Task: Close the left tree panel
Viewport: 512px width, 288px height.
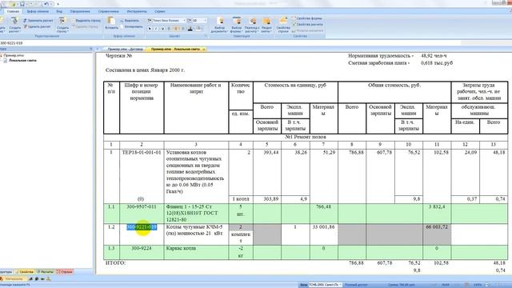Action: point(90,49)
